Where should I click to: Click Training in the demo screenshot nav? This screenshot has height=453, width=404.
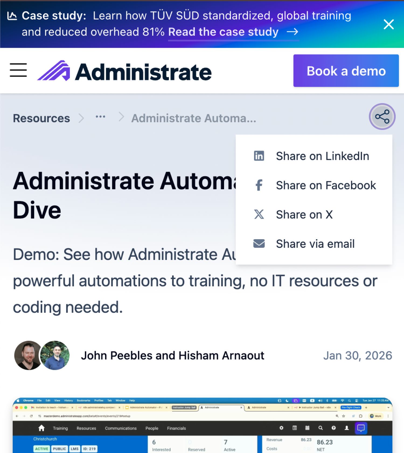[x=60, y=428]
